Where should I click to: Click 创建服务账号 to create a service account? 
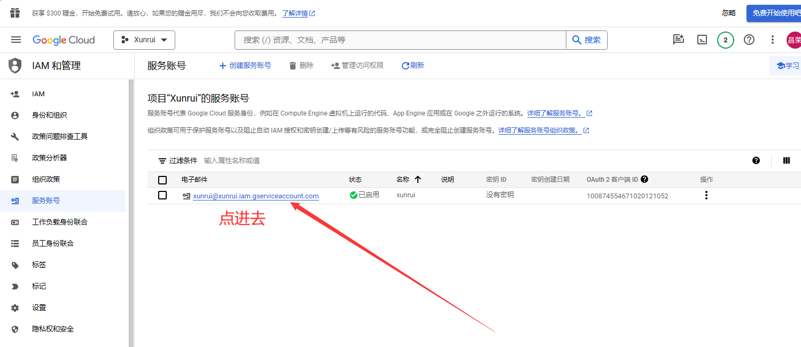(x=245, y=65)
